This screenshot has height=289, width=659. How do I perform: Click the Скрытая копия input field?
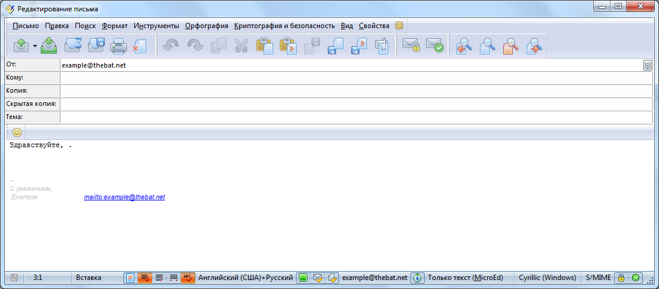[356, 104]
